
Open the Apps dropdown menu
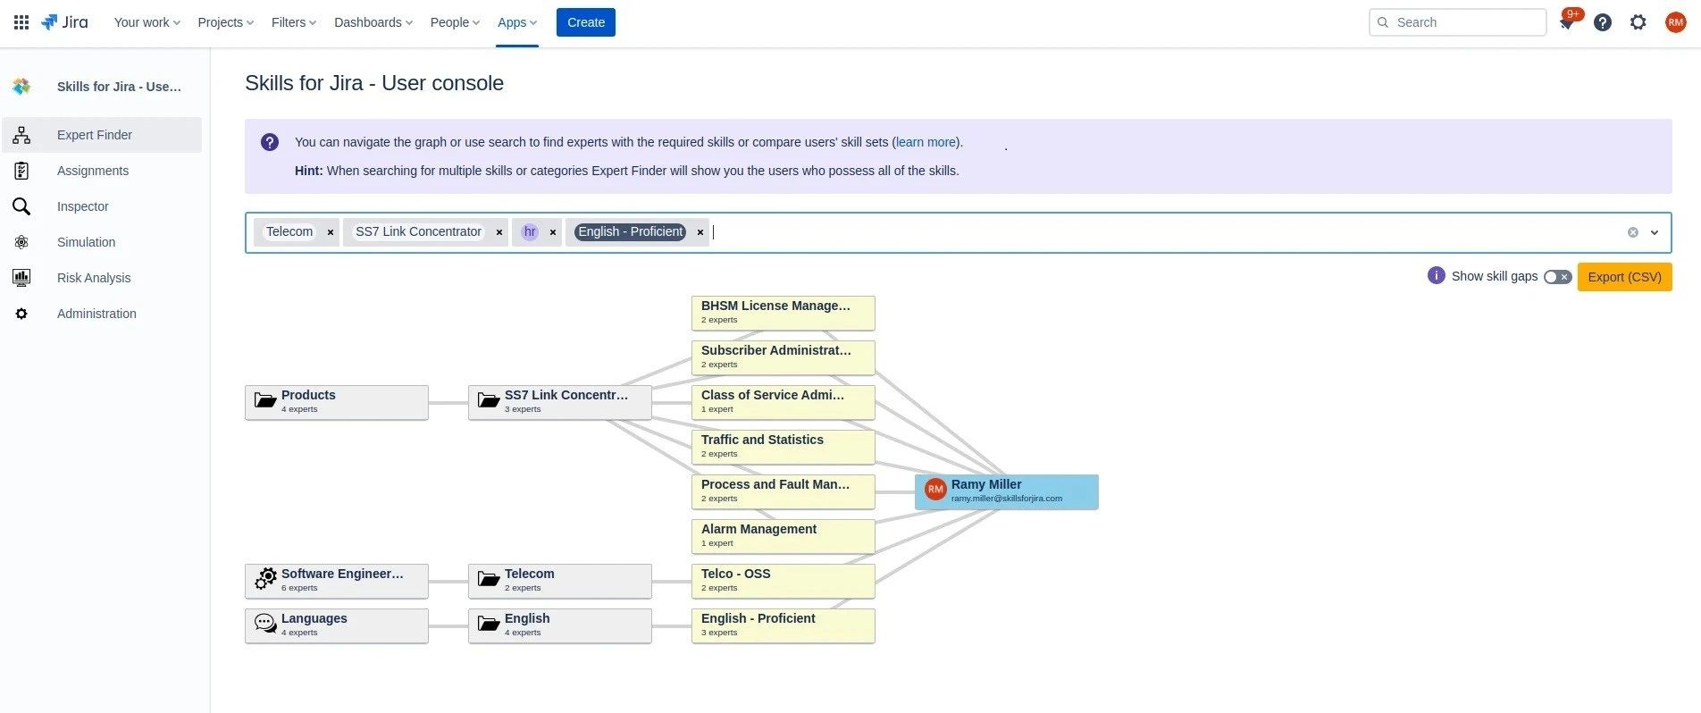click(517, 22)
